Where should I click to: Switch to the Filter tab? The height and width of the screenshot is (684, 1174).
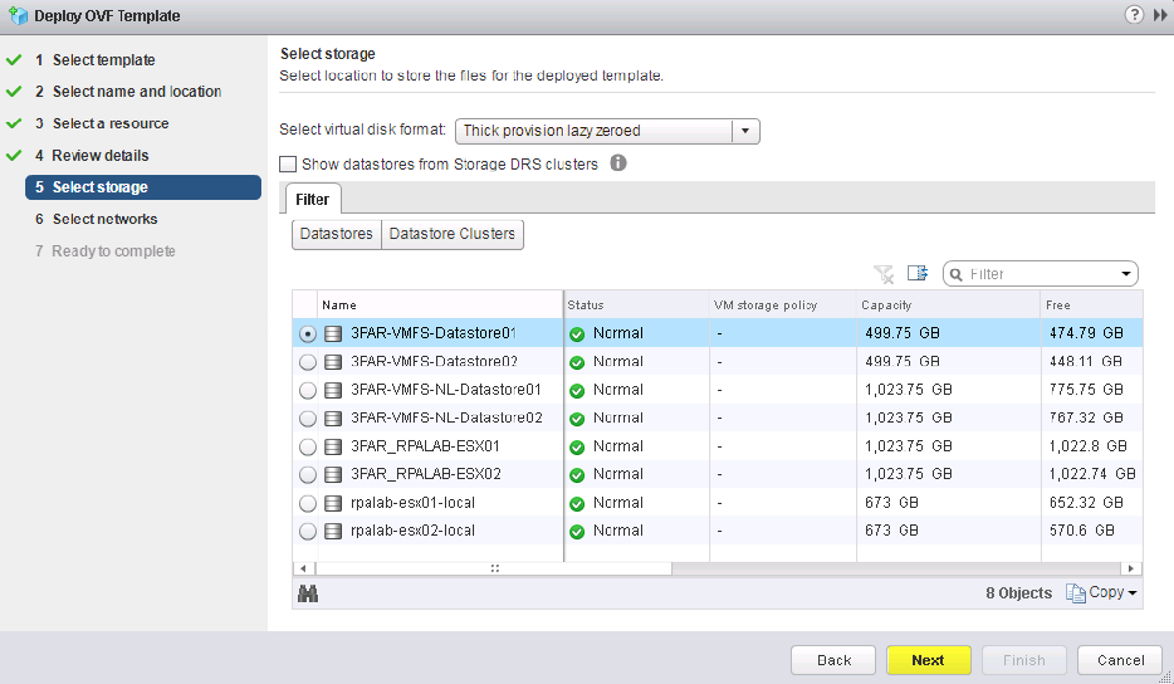click(x=313, y=199)
